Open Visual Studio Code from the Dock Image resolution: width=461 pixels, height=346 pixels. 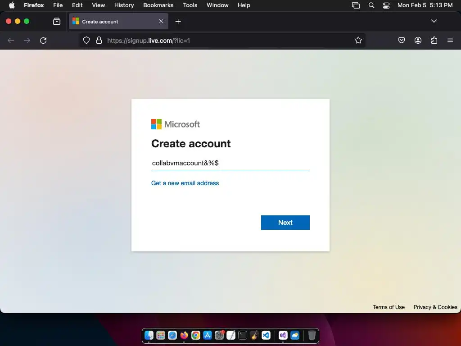click(x=266, y=335)
